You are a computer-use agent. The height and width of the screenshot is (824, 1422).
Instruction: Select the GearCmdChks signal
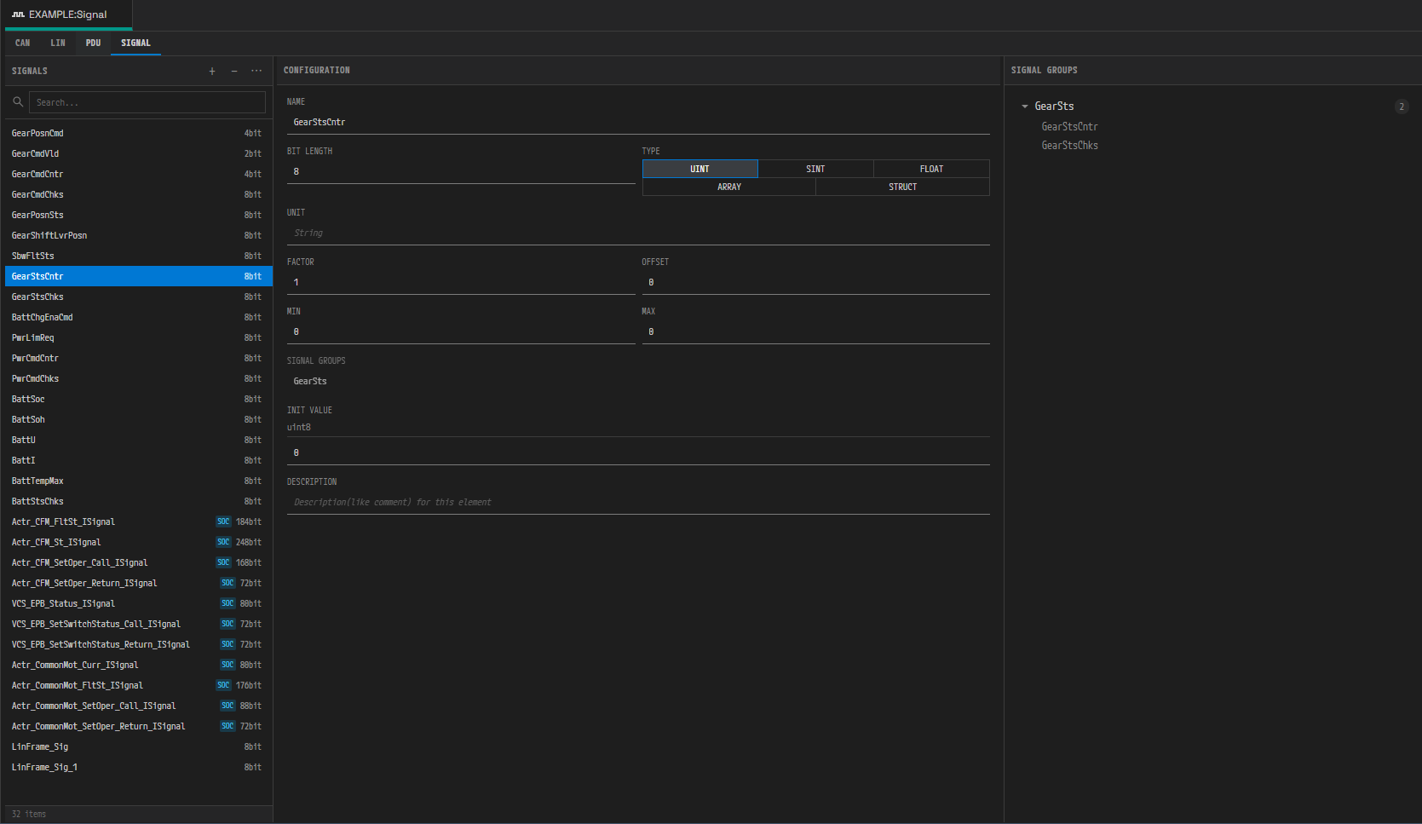point(139,194)
